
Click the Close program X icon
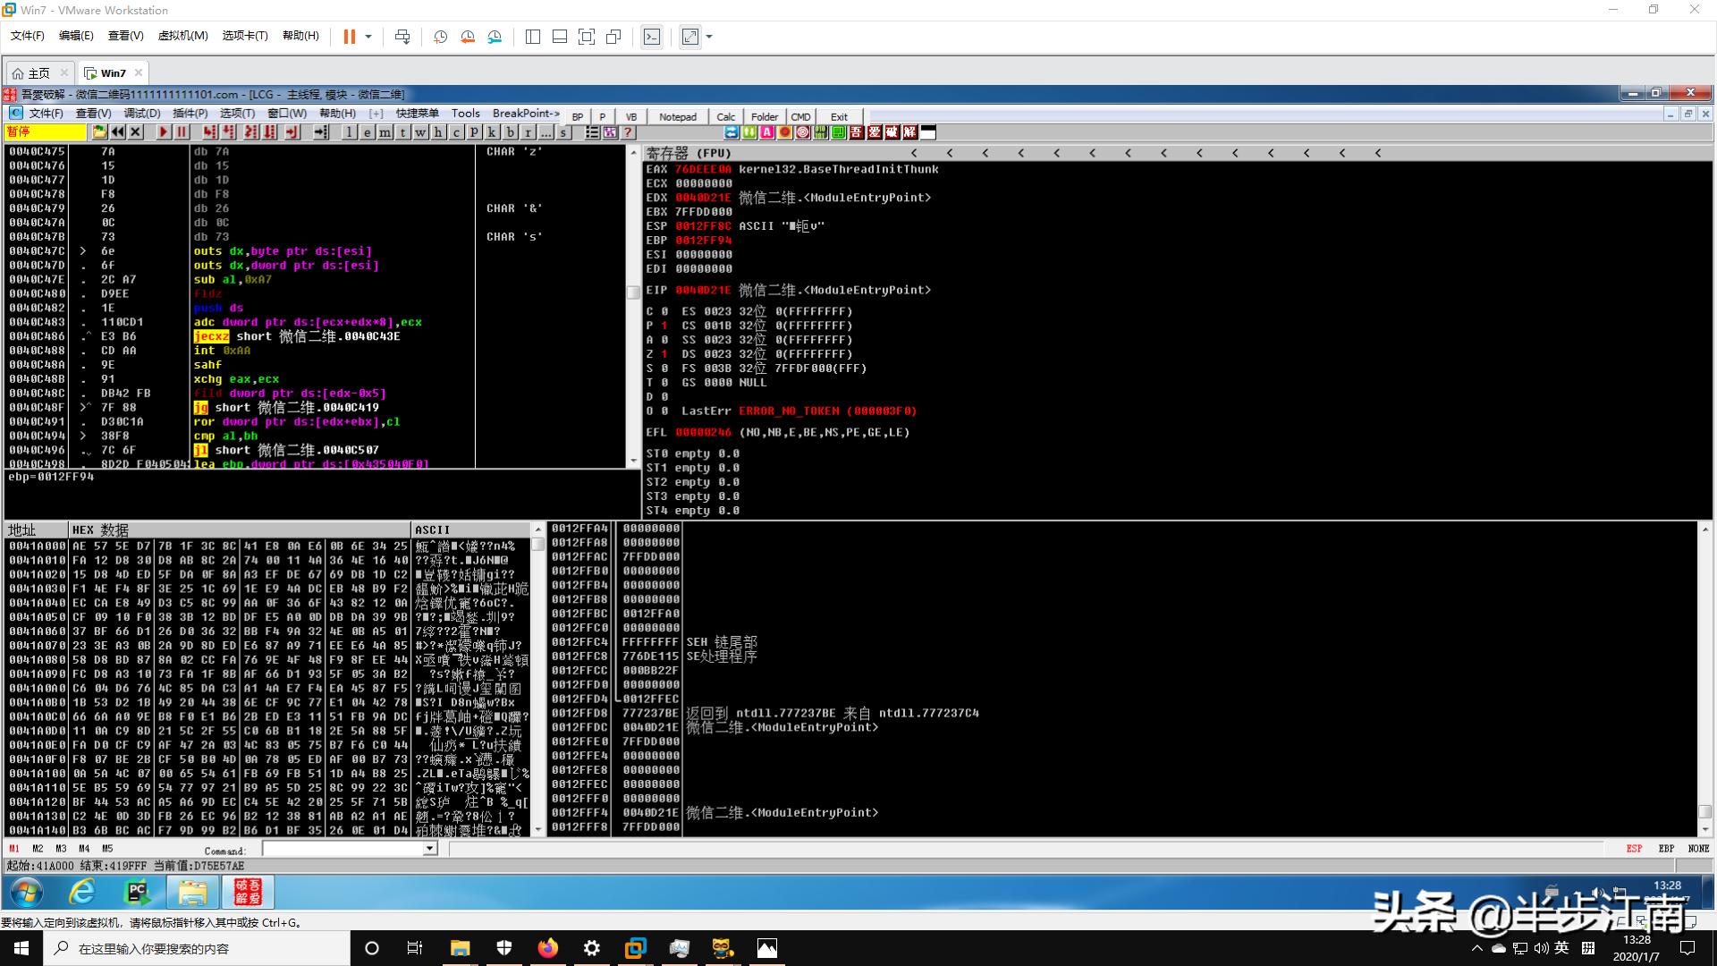point(136,132)
